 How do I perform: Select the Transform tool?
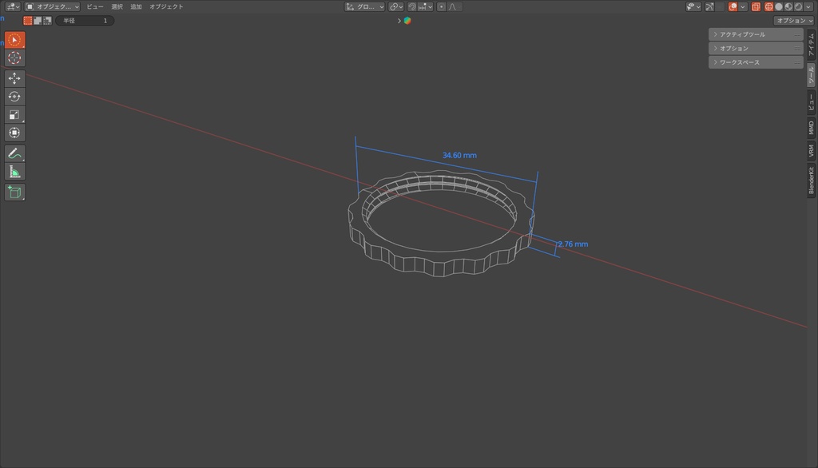(x=14, y=133)
